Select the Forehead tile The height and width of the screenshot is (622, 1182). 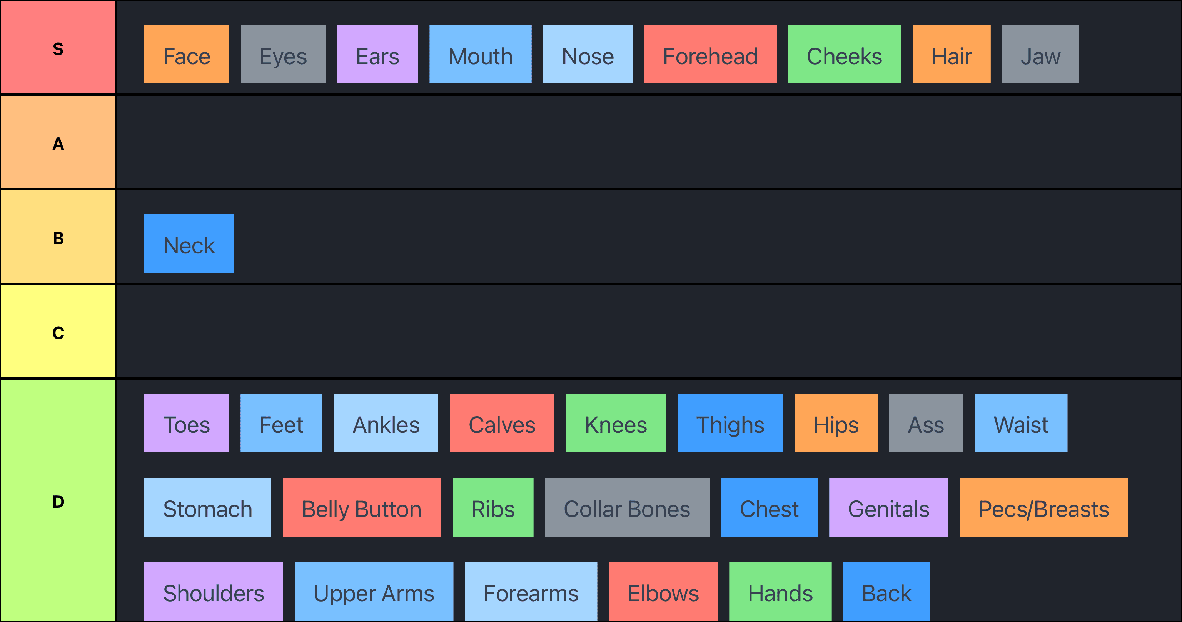[x=710, y=54]
